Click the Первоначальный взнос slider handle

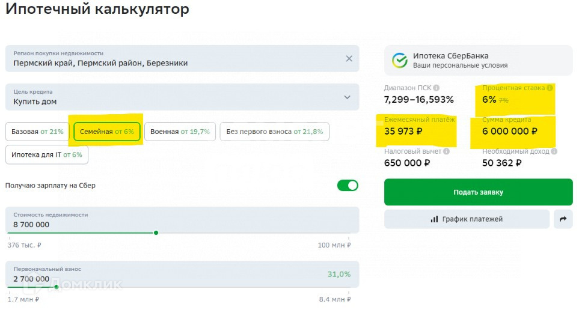pyautogui.click(x=57, y=287)
